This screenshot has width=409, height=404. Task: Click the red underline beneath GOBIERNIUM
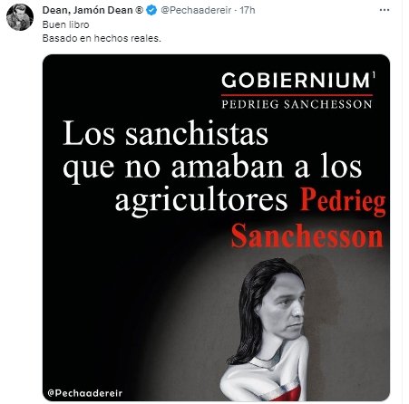[297, 95]
